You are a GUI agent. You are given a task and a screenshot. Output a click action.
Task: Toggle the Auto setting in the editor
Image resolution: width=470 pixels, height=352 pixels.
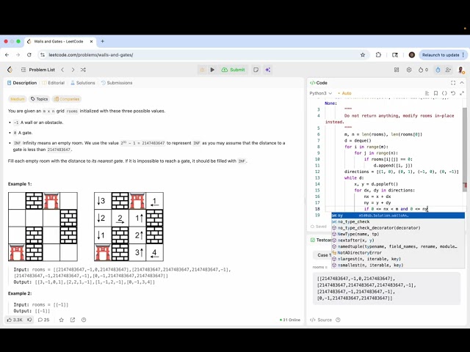344,93
